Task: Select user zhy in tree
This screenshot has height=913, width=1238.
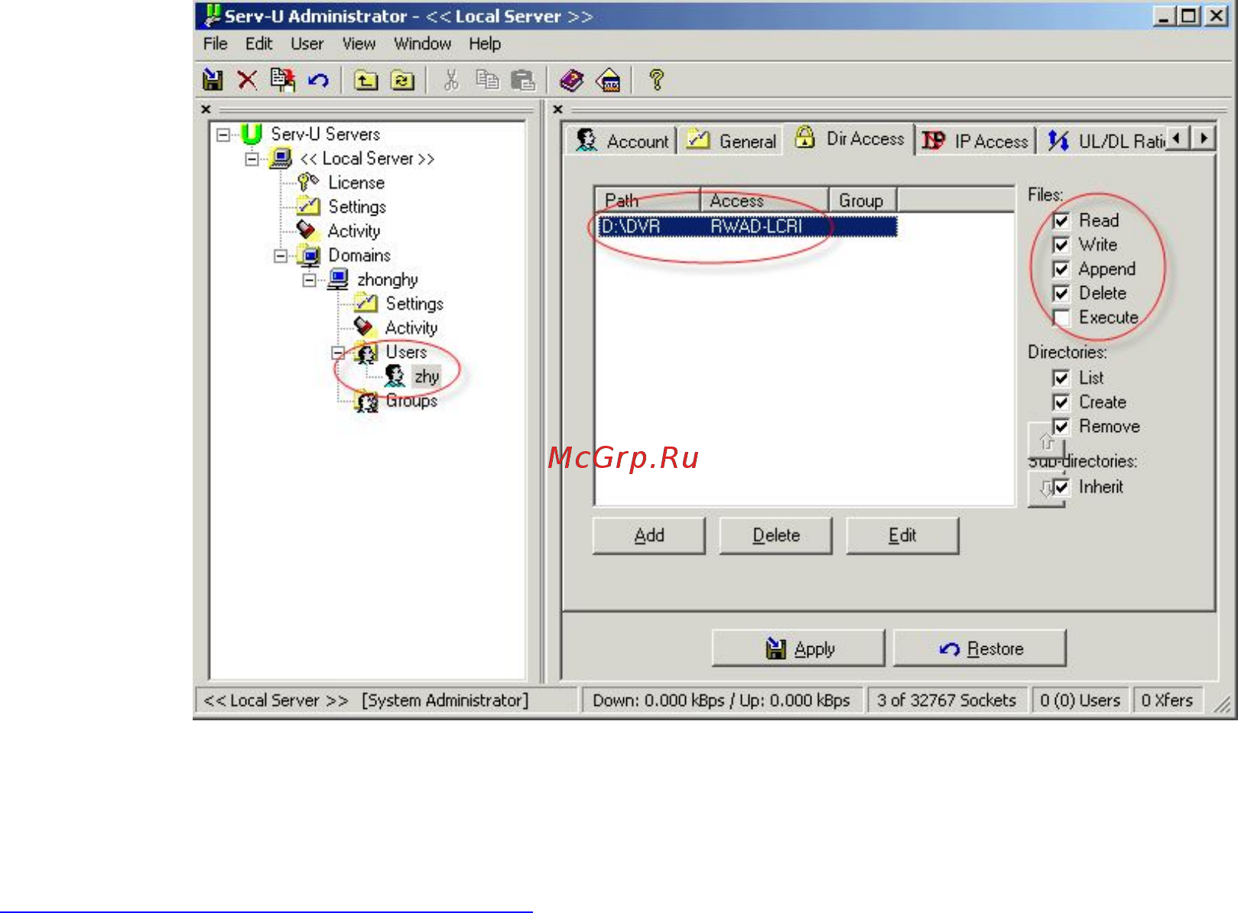Action: pos(426,376)
